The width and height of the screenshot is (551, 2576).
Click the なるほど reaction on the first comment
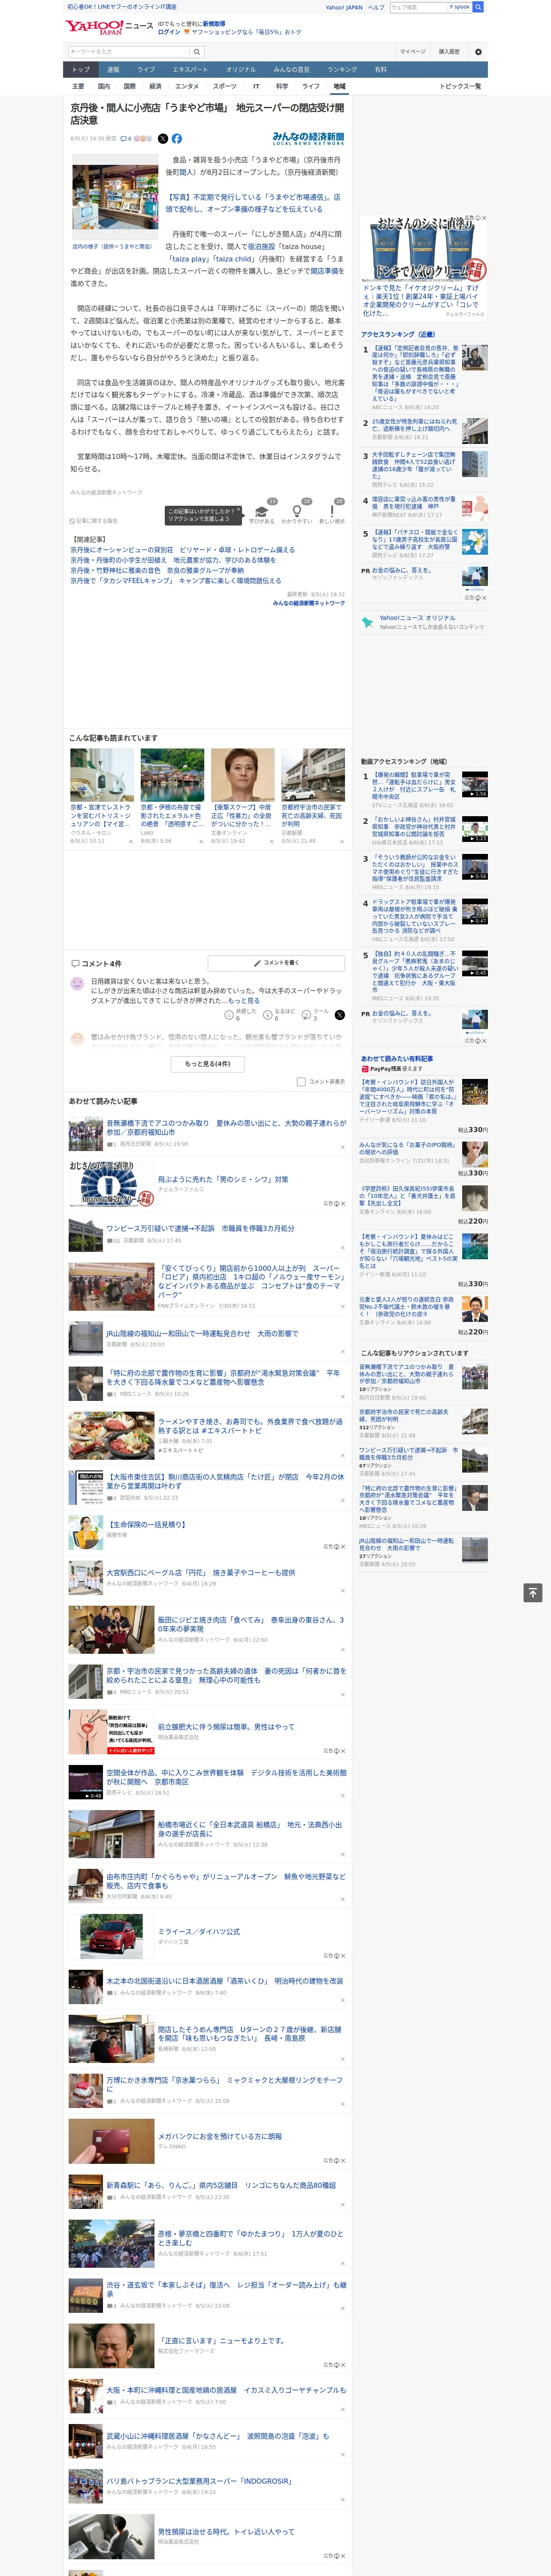tap(279, 1014)
